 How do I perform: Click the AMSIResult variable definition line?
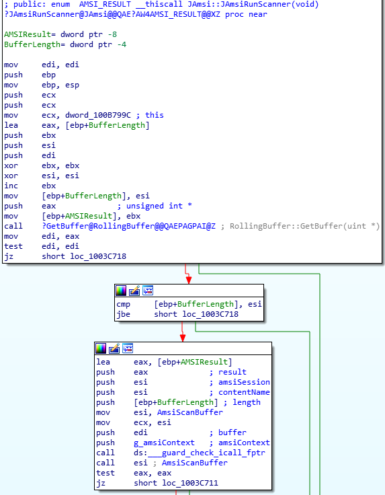point(60,34)
